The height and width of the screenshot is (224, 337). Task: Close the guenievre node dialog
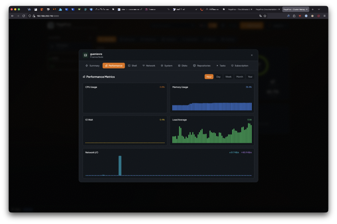(x=252, y=55)
